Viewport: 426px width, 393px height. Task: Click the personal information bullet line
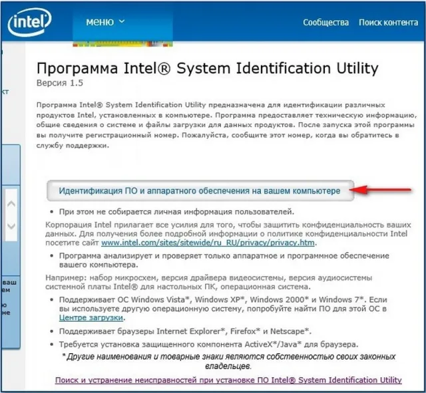click(176, 211)
